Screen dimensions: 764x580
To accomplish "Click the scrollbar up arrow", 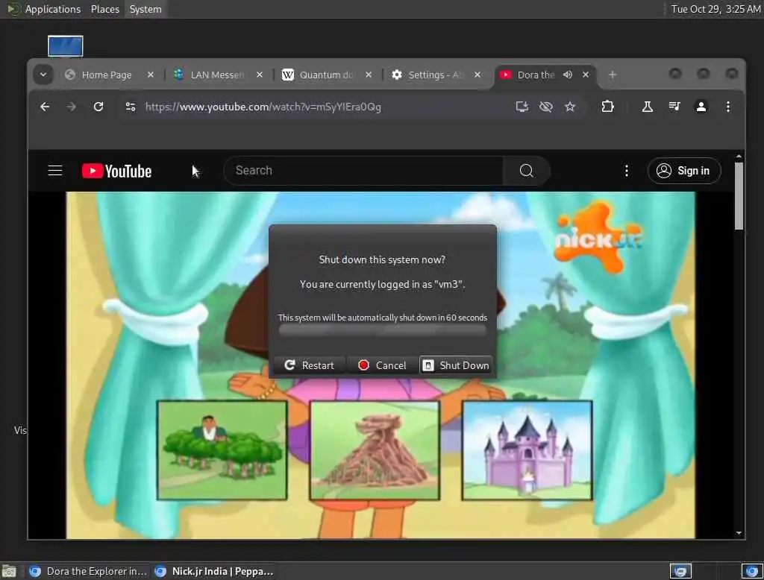I will tap(739, 157).
